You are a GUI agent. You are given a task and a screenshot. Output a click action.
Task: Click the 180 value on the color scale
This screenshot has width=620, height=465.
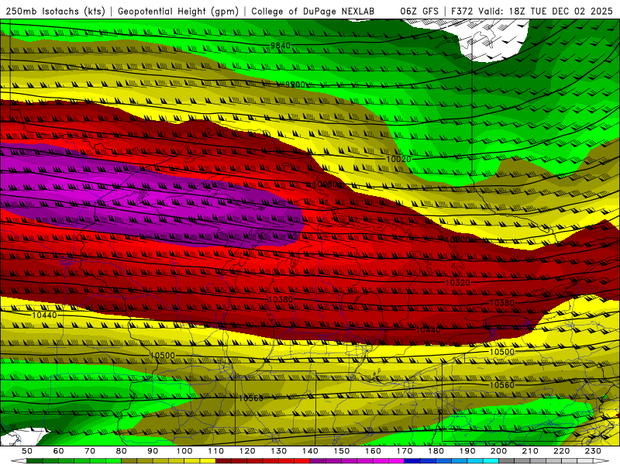(x=436, y=451)
